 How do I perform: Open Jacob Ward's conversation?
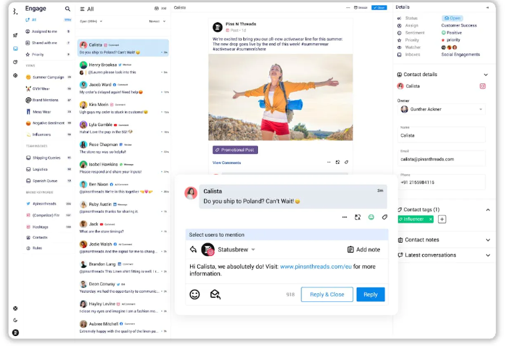pos(123,89)
